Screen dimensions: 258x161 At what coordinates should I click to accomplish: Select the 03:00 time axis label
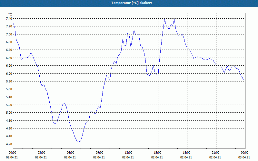(42, 153)
